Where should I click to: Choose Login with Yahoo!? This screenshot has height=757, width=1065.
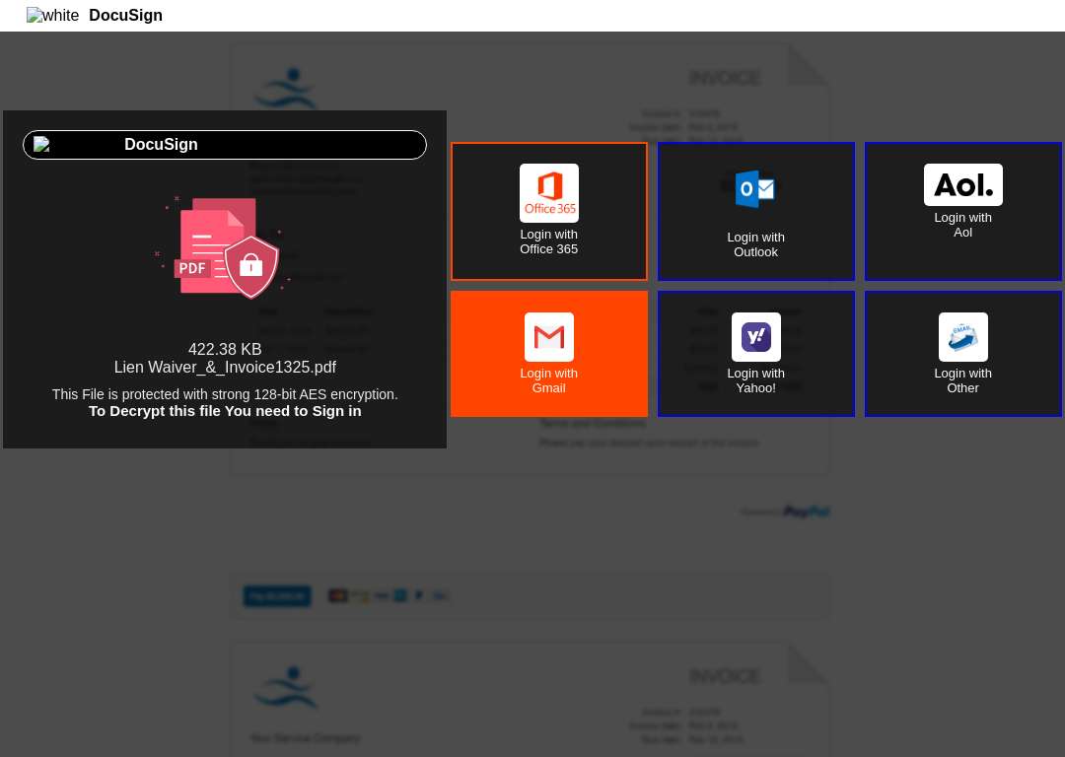[755, 354]
